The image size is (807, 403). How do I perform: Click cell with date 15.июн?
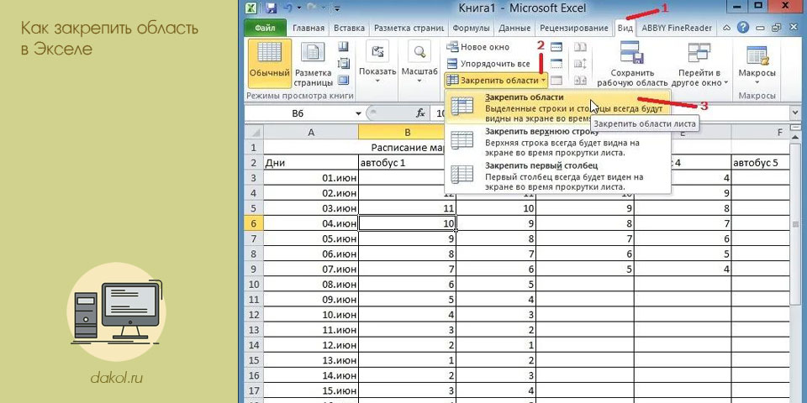(x=311, y=390)
